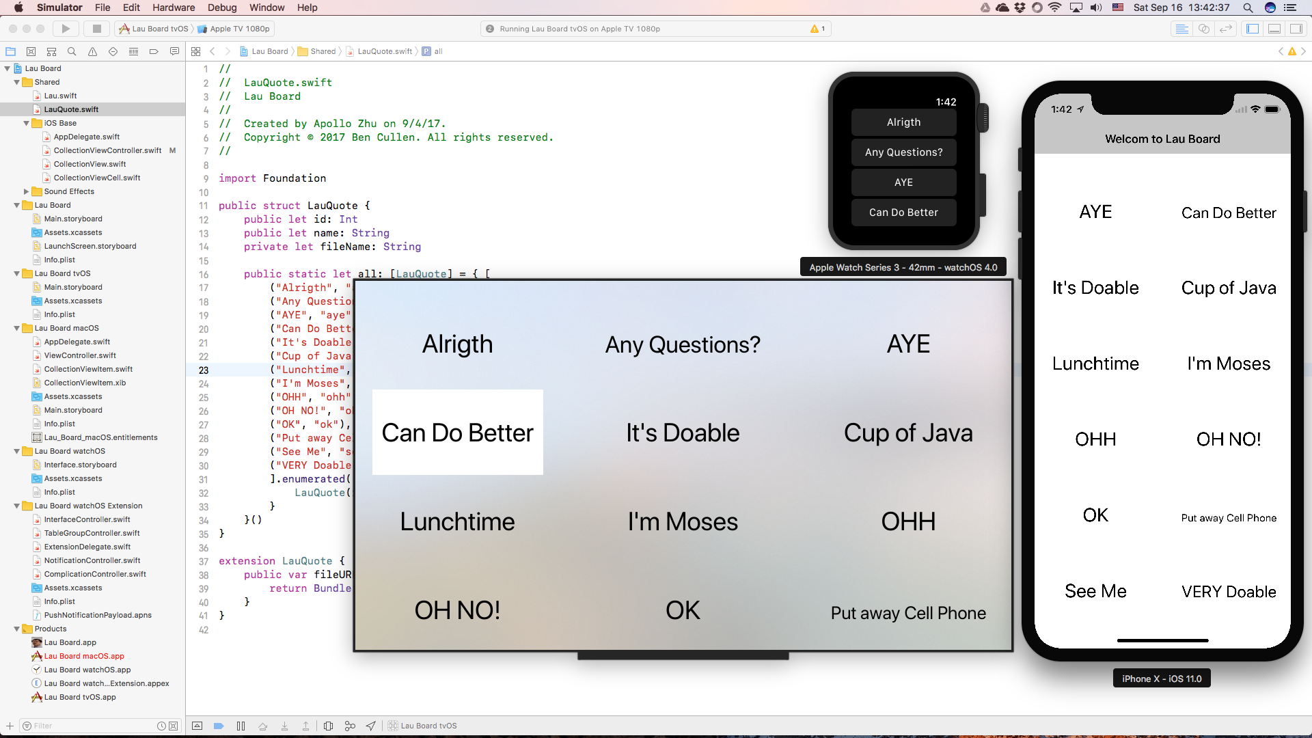The width and height of the screenshot is (1312, 738).
Task: Toggle the navigator panel visibility
Action: coord(1253,29)
